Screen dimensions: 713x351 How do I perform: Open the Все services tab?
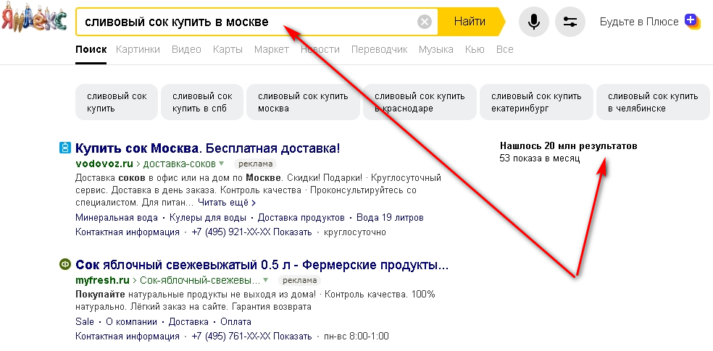[505, 49]
